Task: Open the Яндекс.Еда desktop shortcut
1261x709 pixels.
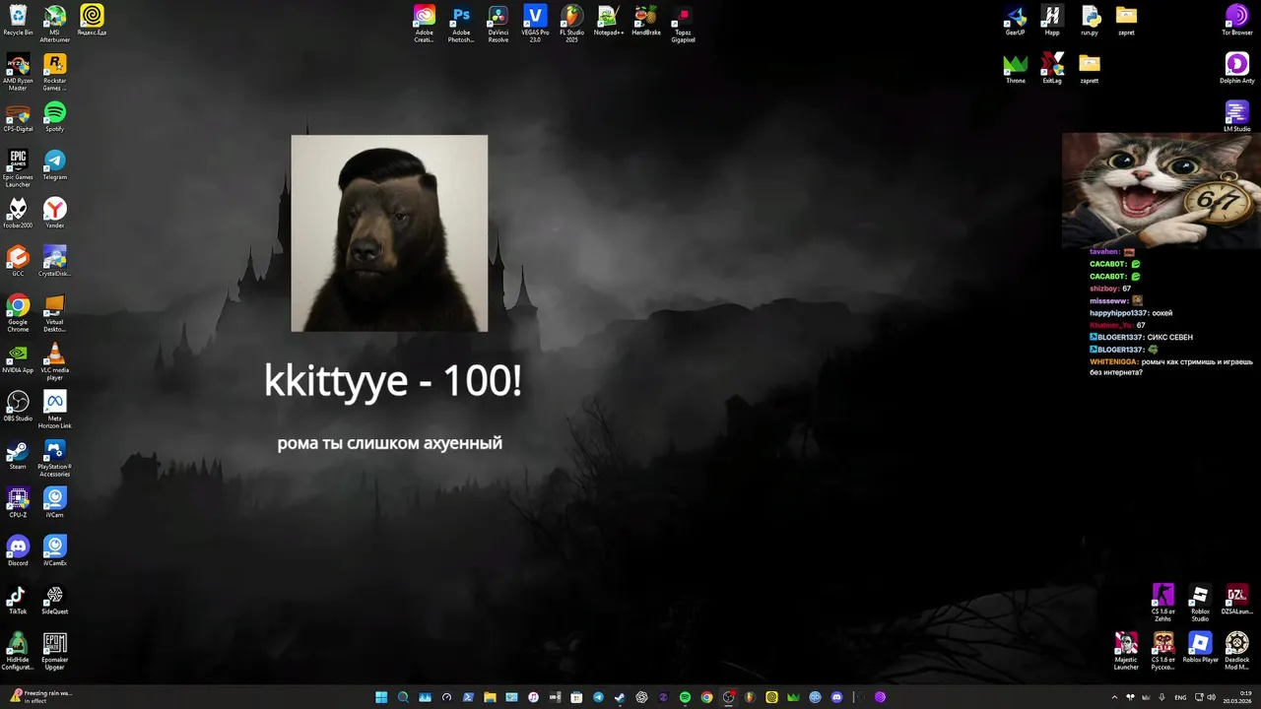Action: pos(92,20)
